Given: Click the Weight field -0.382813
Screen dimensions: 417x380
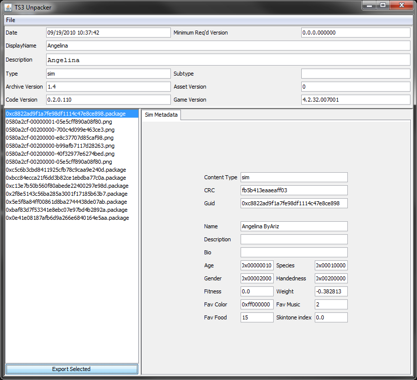Looking at the screenshot, I should point(331,291).
